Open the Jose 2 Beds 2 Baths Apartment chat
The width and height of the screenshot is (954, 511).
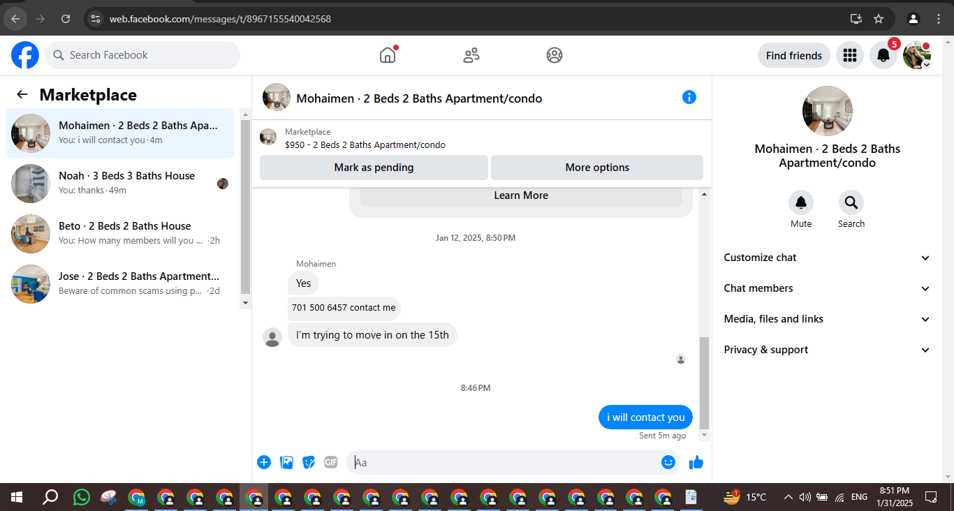point(120,284)
